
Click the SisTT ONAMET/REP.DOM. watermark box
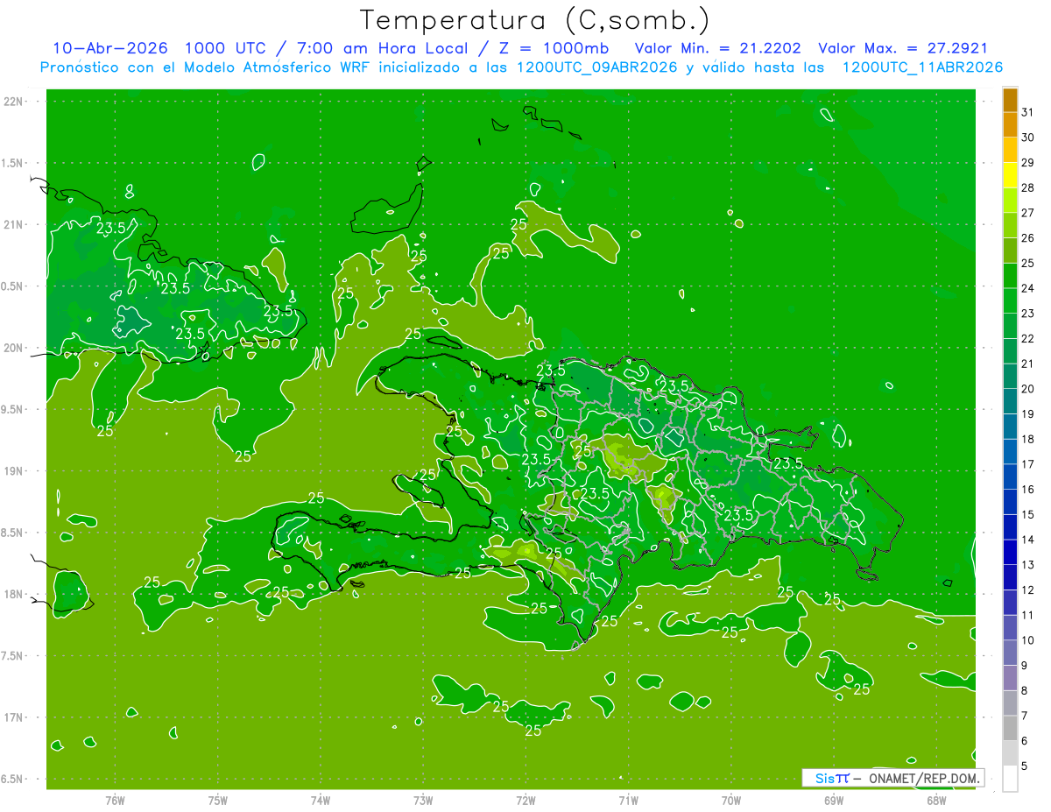893,778
